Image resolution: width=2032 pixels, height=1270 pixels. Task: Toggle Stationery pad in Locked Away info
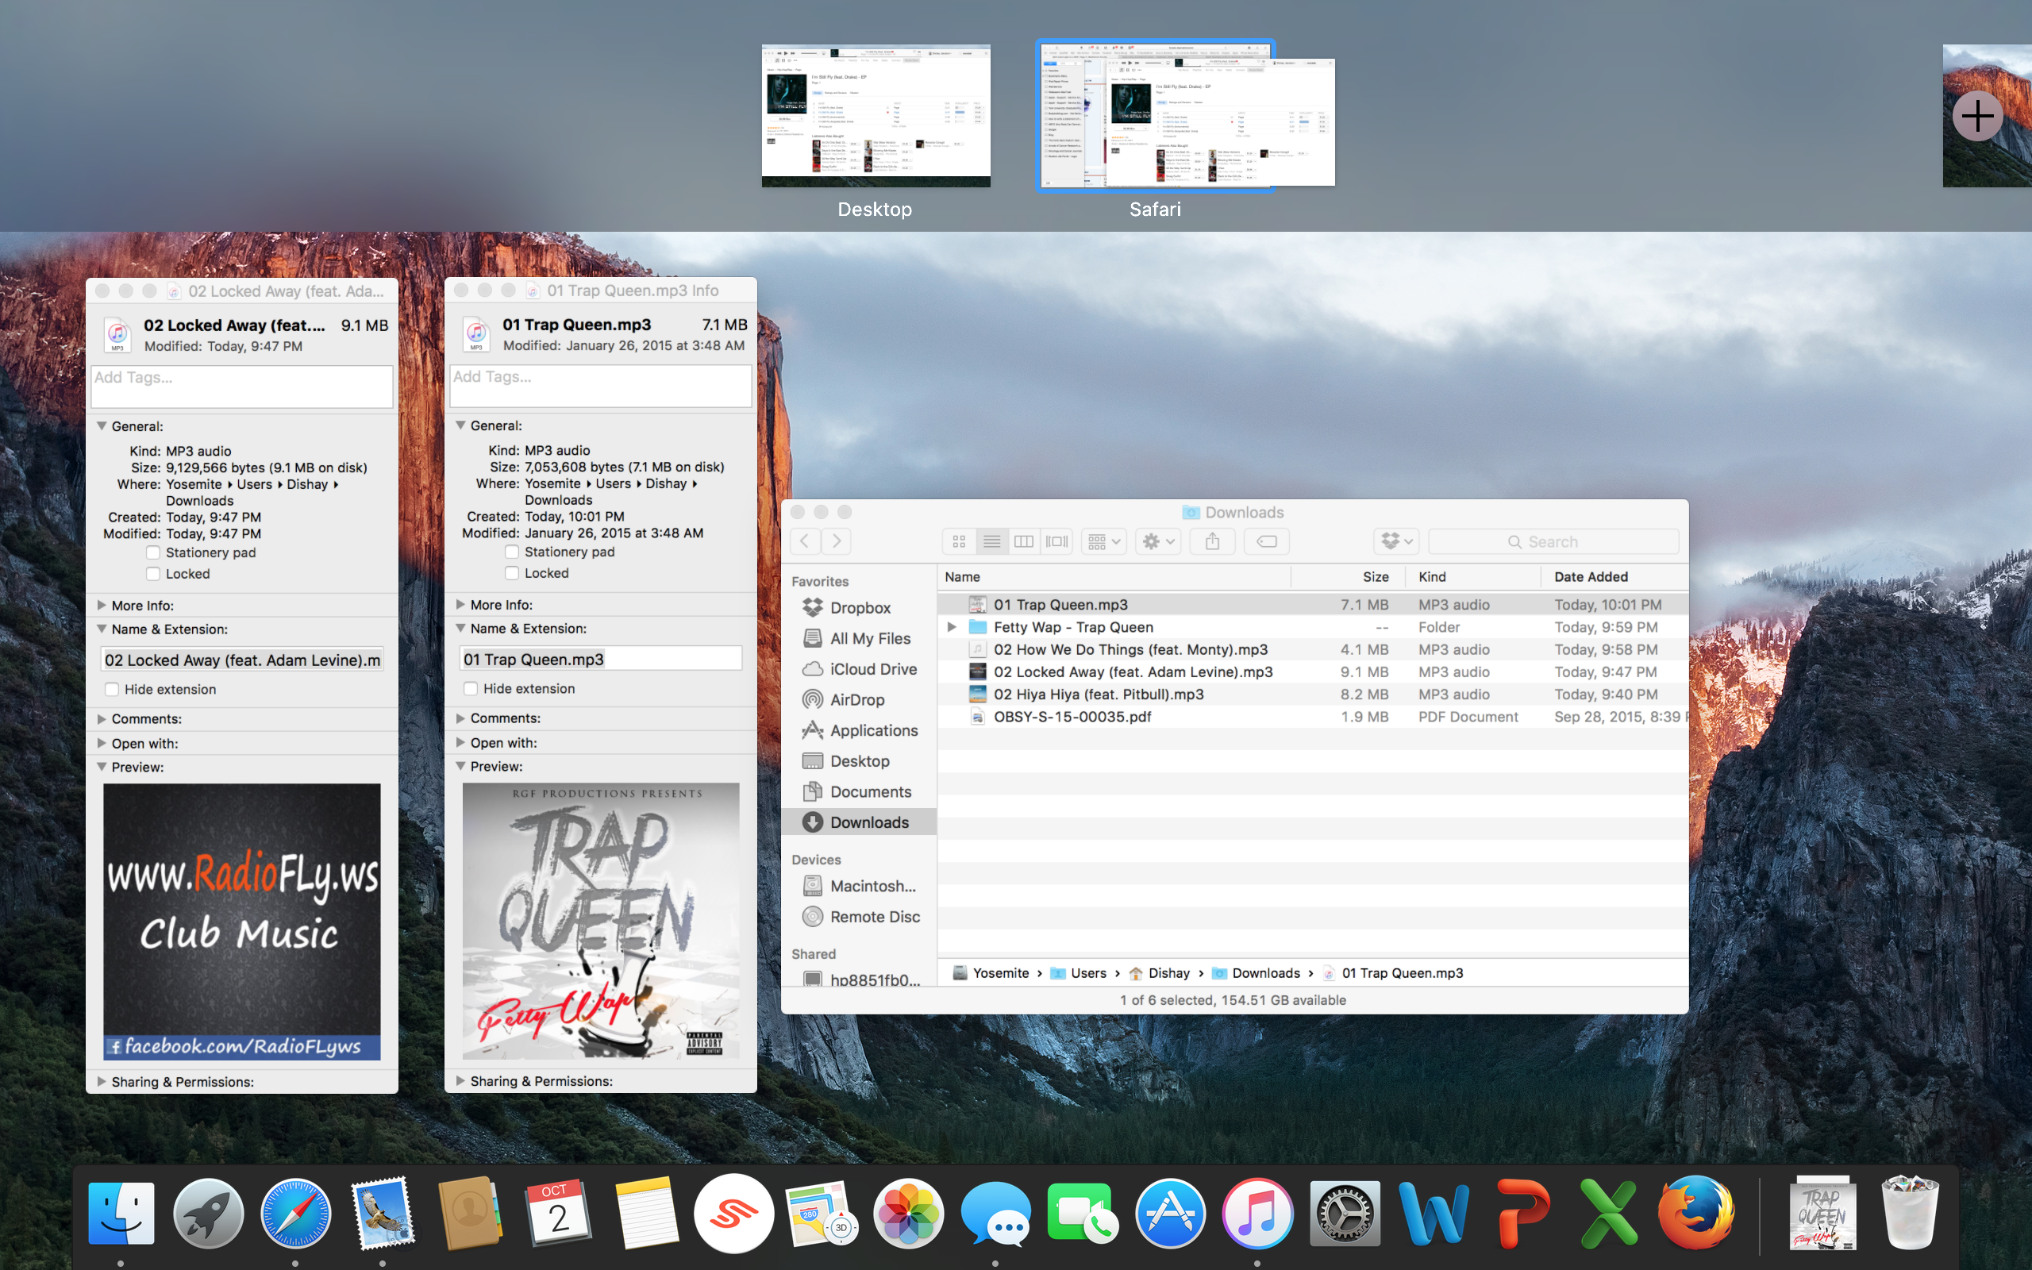(x=153, y=552)
